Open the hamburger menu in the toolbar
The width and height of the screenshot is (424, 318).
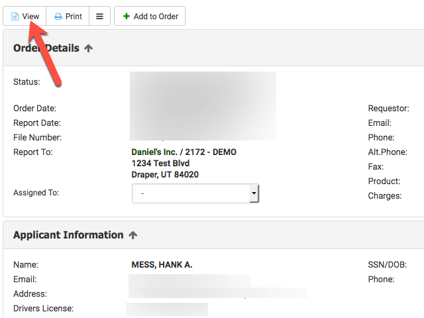[99, 17]
